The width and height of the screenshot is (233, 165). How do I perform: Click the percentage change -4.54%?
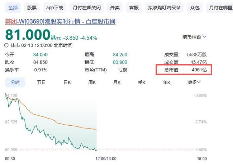[x=89, y=38]
